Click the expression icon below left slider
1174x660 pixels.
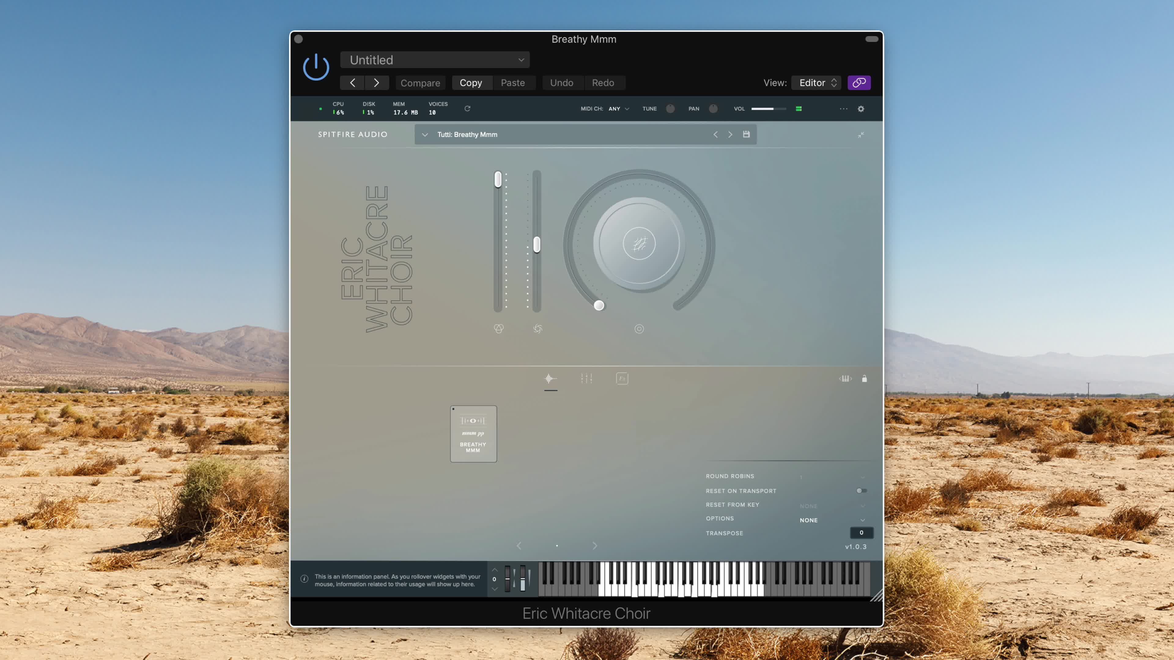tap(499, 328)
